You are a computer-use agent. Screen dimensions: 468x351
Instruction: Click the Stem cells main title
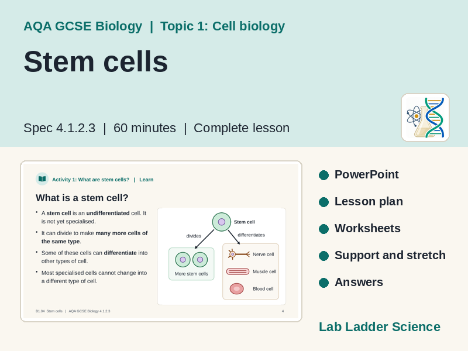coord(96,61)
